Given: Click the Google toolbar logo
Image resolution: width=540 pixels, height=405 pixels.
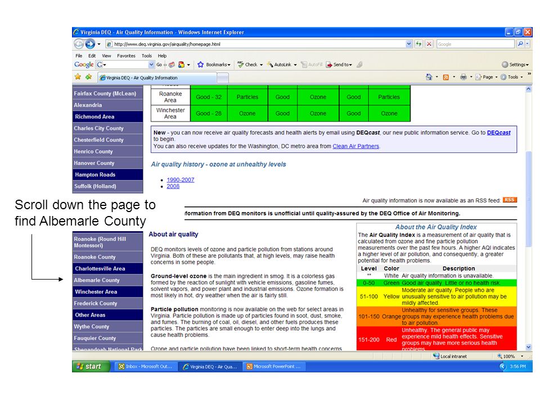Looking at the screenshot, I should [x=84, y=64].
